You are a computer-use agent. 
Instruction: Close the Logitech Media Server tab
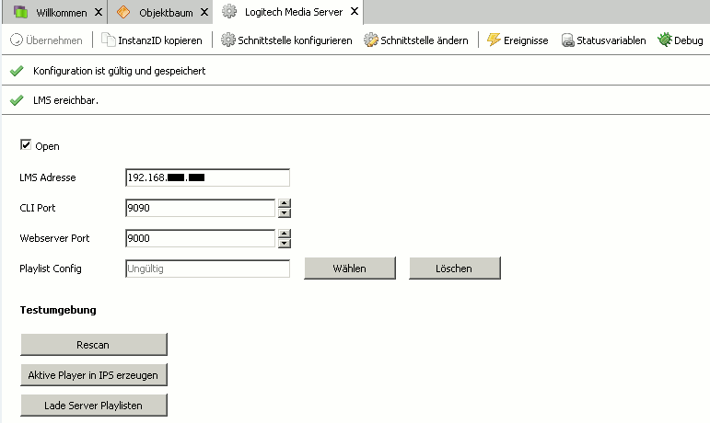(x=355, y=11)
